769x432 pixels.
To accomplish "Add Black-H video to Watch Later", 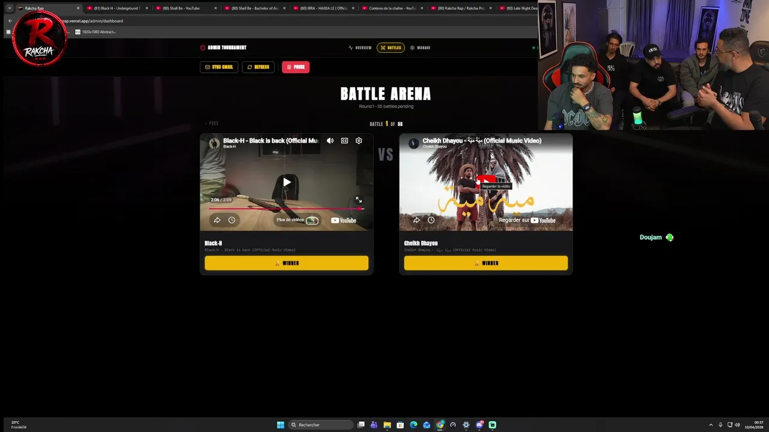I will 231,220.
